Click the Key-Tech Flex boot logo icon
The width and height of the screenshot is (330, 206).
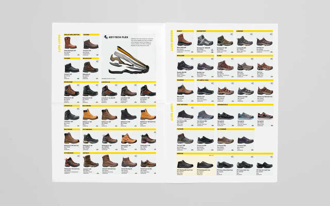coord(106,37)
